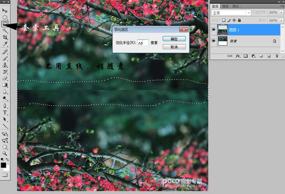Add a layer mask

click(x=245, y=56)
